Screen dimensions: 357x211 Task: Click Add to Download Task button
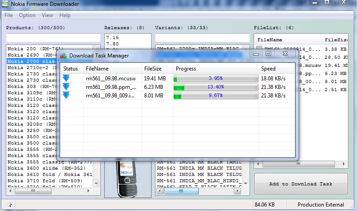coord(301,184)
